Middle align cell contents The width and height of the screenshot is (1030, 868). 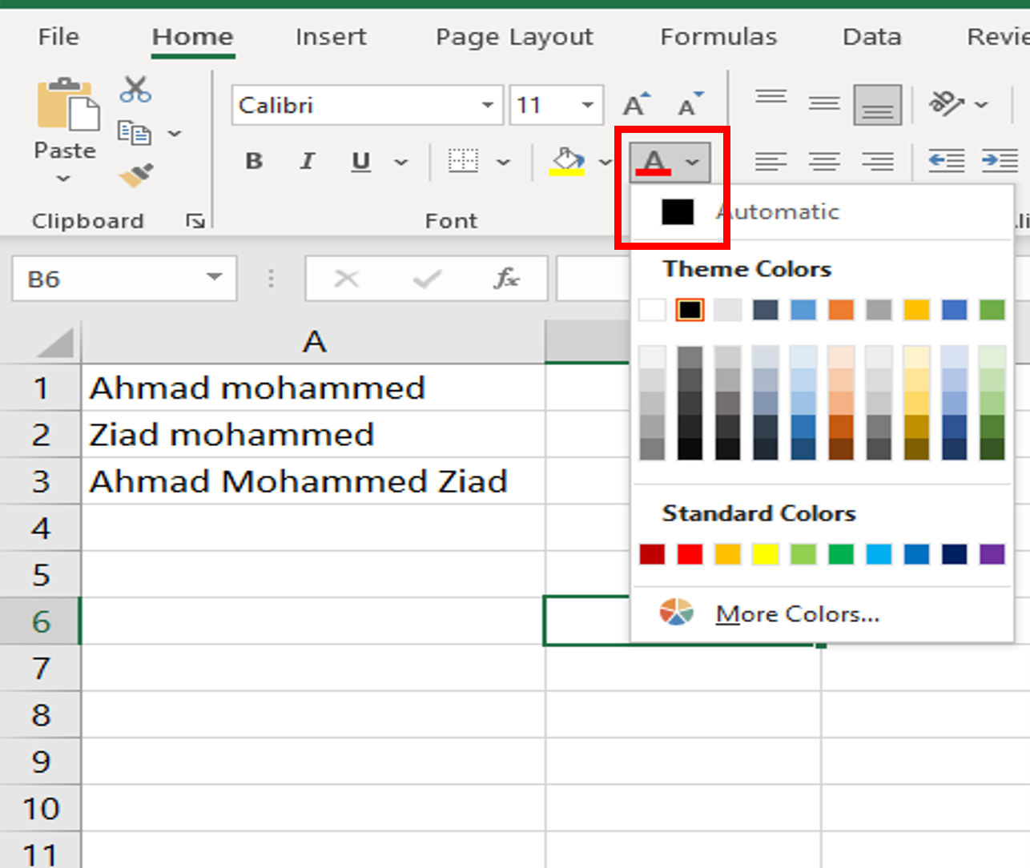(x=823, y=104)
